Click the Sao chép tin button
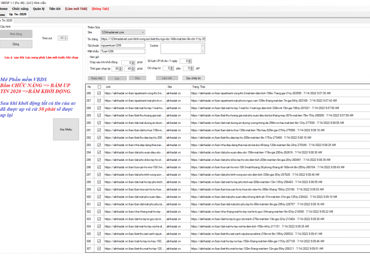370x279 pixels. tap(193, 78)
